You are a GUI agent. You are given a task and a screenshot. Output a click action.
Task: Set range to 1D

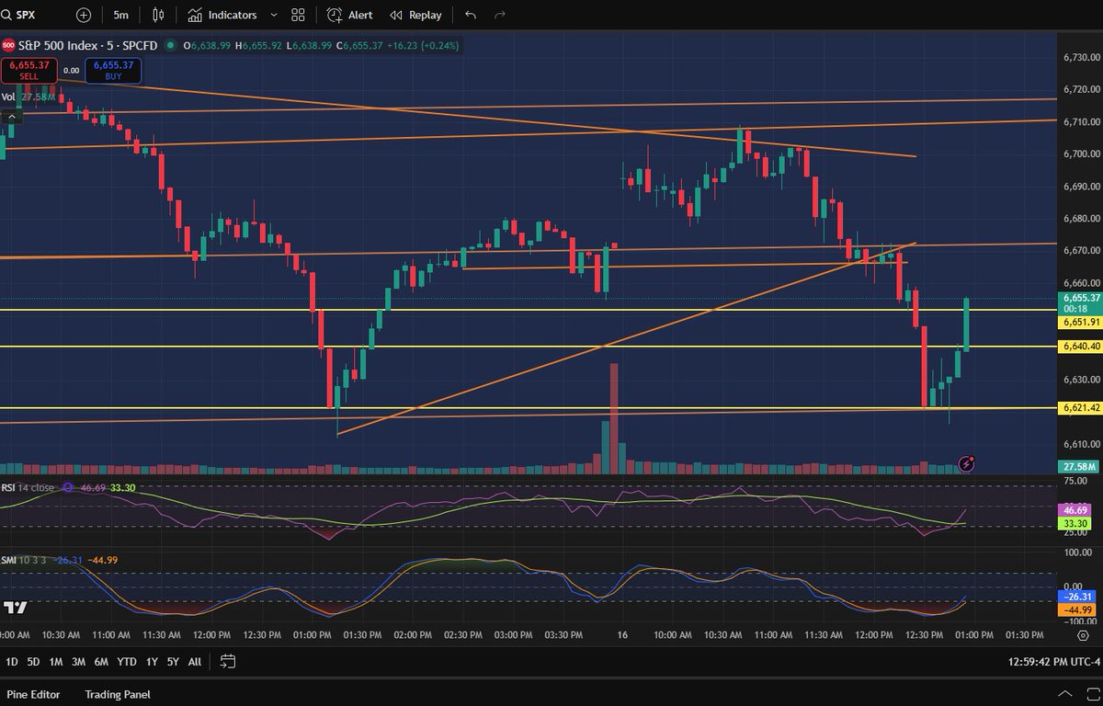(x=11, y=661)
